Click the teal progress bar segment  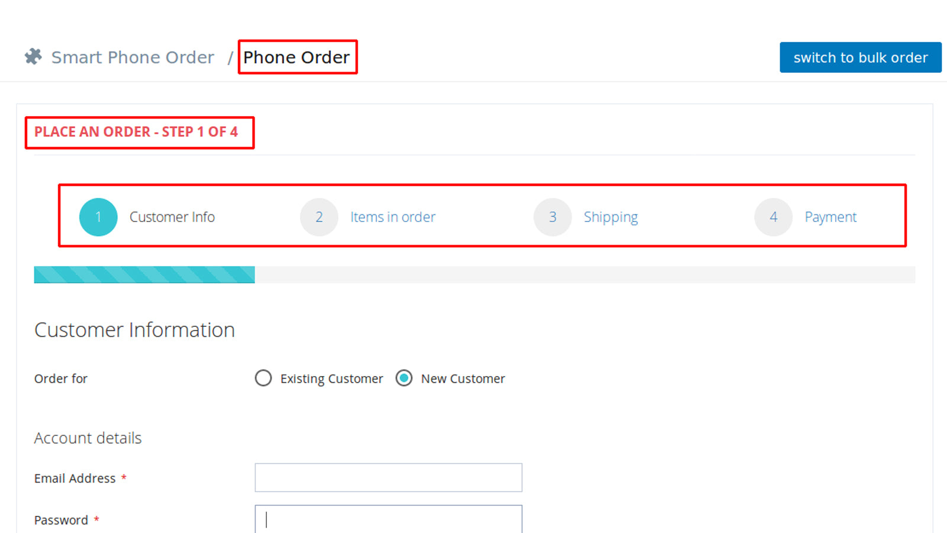pyautogui.click(x=144, y=274)
